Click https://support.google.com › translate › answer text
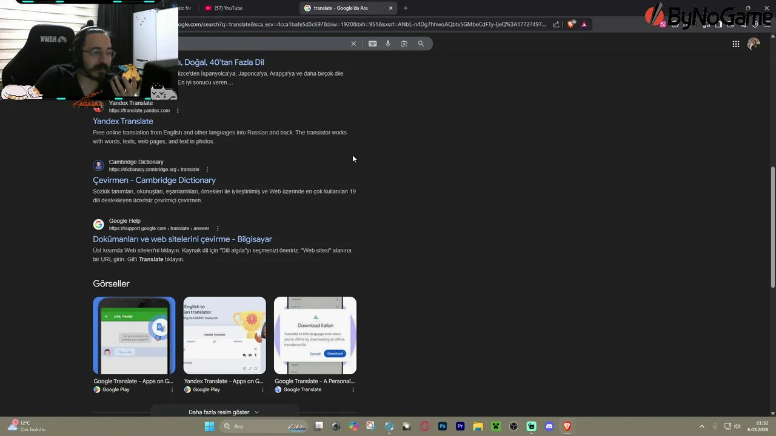This screenshot has width=776, height=436. tap(159, 228)
